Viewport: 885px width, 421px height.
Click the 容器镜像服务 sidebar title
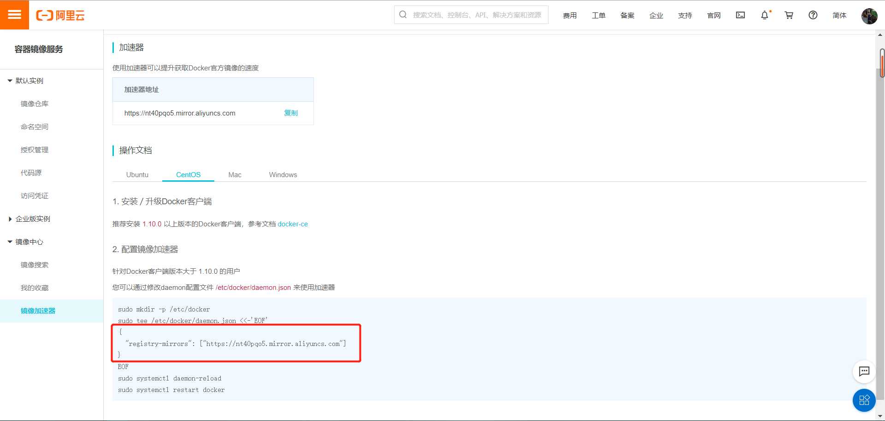click(39, 49)
